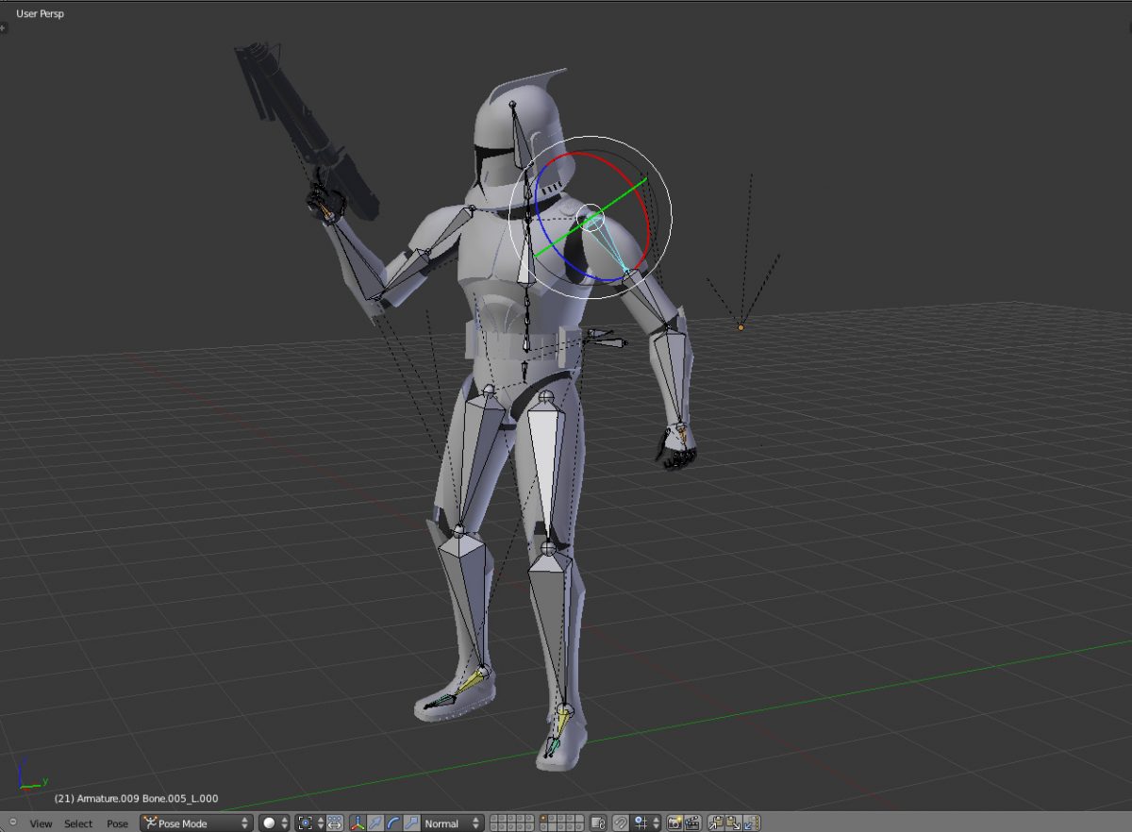Click the 'User Persp' view label
The width and height of the screenshot is (1132, 832).
pos(40,14)
